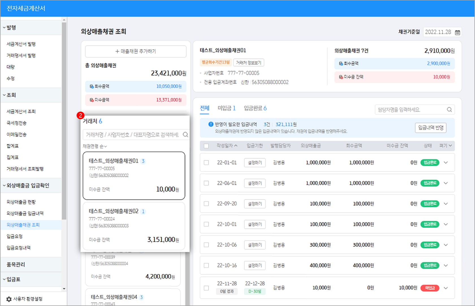Expand the 22-10-16 row details chevron
475x306 pixels.
(x=446, y=266)
